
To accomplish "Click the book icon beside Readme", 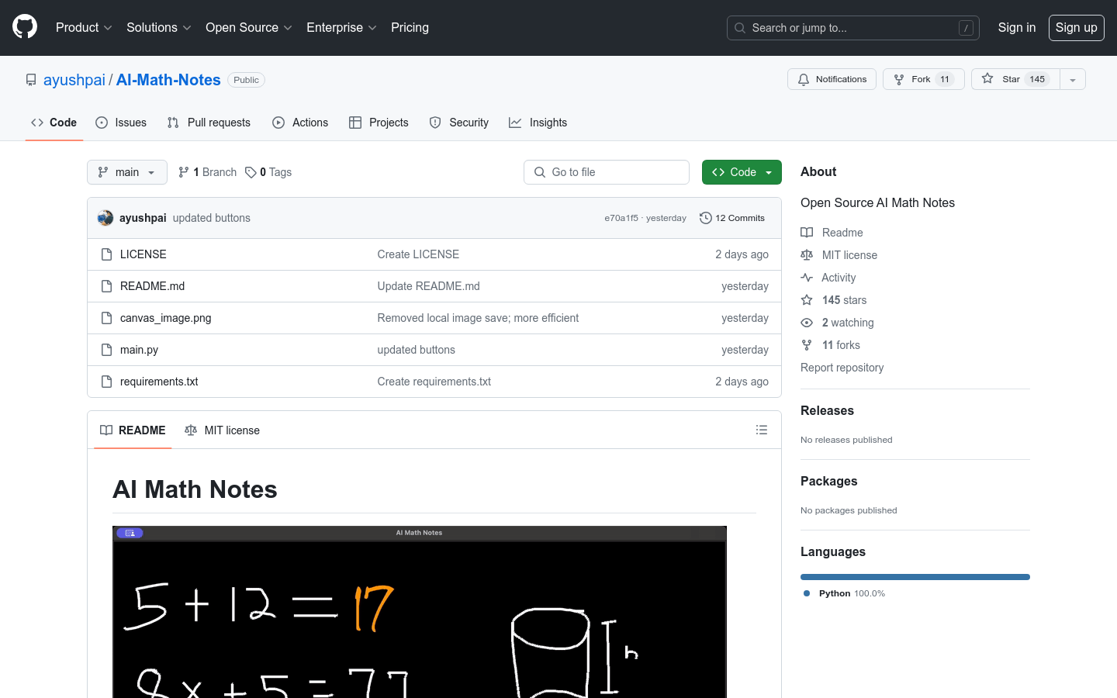I will pyautogui.click(x=807, y=233).
